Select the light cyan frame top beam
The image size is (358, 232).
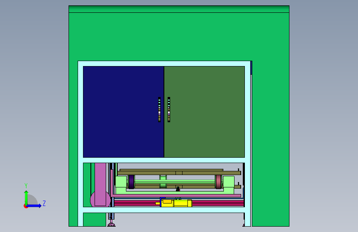(x=164, y=64)
